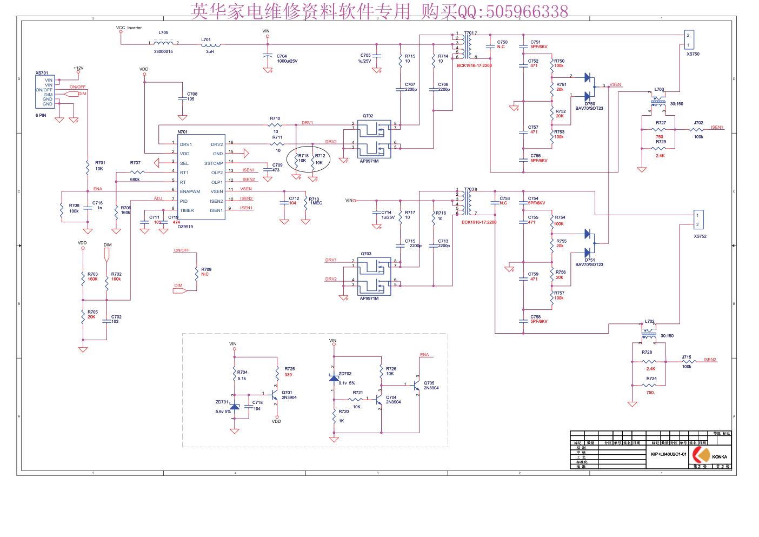Select the XS752 two-pin connector box
The height and width of the screenshot is (537, 759).
click(698, 220)
